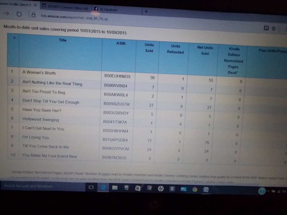Expand hidden system tray icons
The width and height of the screenshot is (287, 215).
click(268, 191)
